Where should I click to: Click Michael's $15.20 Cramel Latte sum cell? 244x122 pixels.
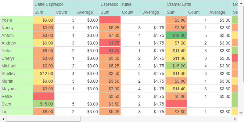click(x=176, y=66)
